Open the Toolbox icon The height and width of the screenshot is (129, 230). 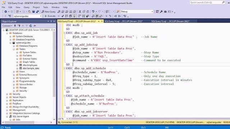pyautogui.click(x=165, y=11)
